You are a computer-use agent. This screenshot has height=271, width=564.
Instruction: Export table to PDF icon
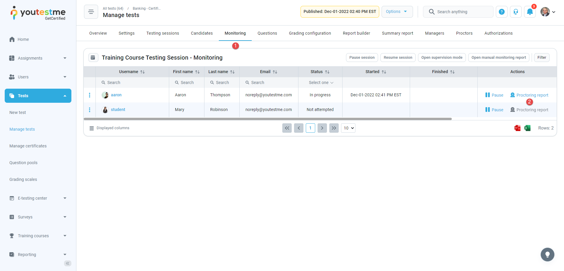517,128
